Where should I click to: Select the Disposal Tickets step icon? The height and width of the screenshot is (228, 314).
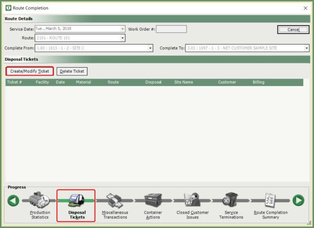[x=76, y=201]
